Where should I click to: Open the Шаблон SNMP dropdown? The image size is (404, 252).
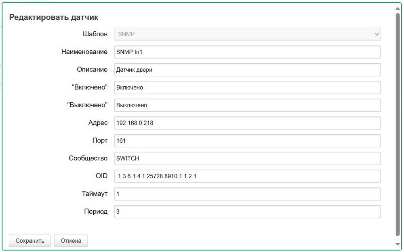coord(247,34)
